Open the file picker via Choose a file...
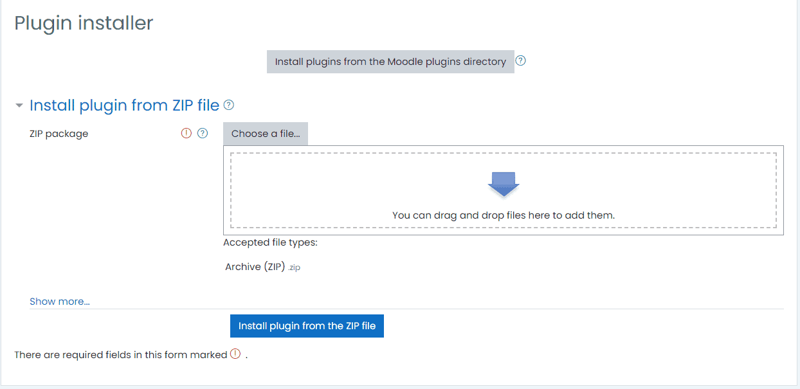The width and height of the screenshot is (800, 389). pyautogui.click(x=266, y=134)
